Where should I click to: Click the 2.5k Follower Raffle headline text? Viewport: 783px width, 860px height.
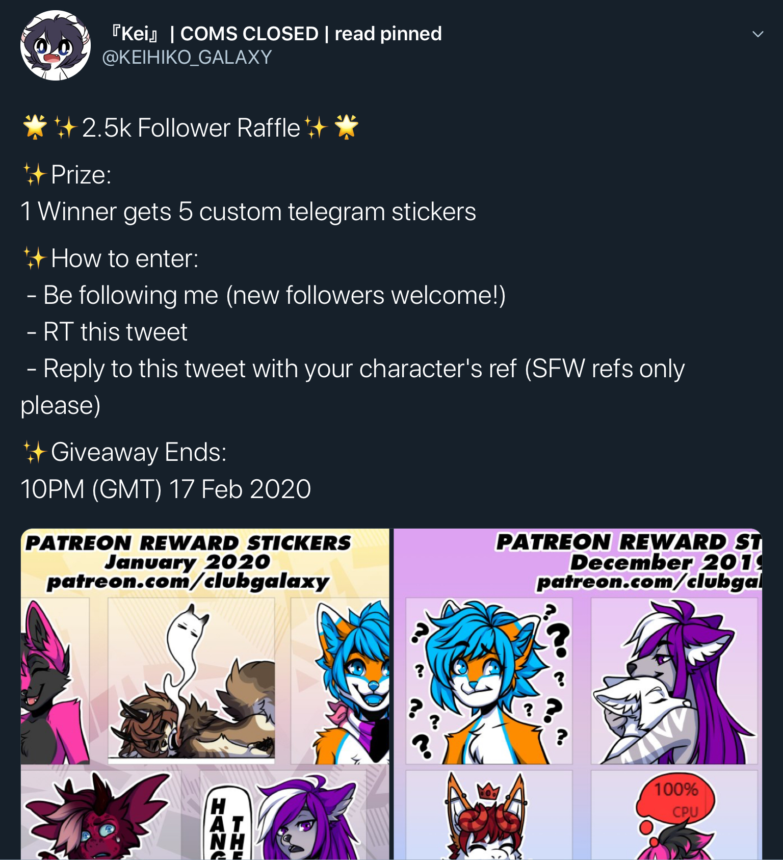pos(191,127)
